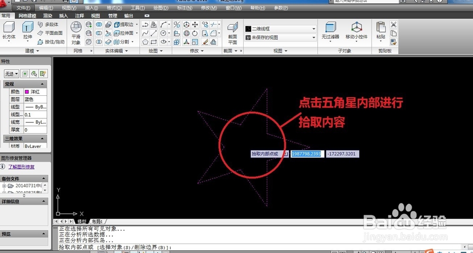The image size is (473, 253).
Task: Expand the 20140731 backup folder node
Action: 4,186
